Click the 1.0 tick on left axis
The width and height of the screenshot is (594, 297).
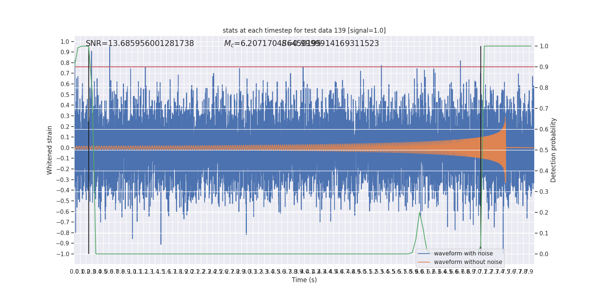click(x=65, y=42)
